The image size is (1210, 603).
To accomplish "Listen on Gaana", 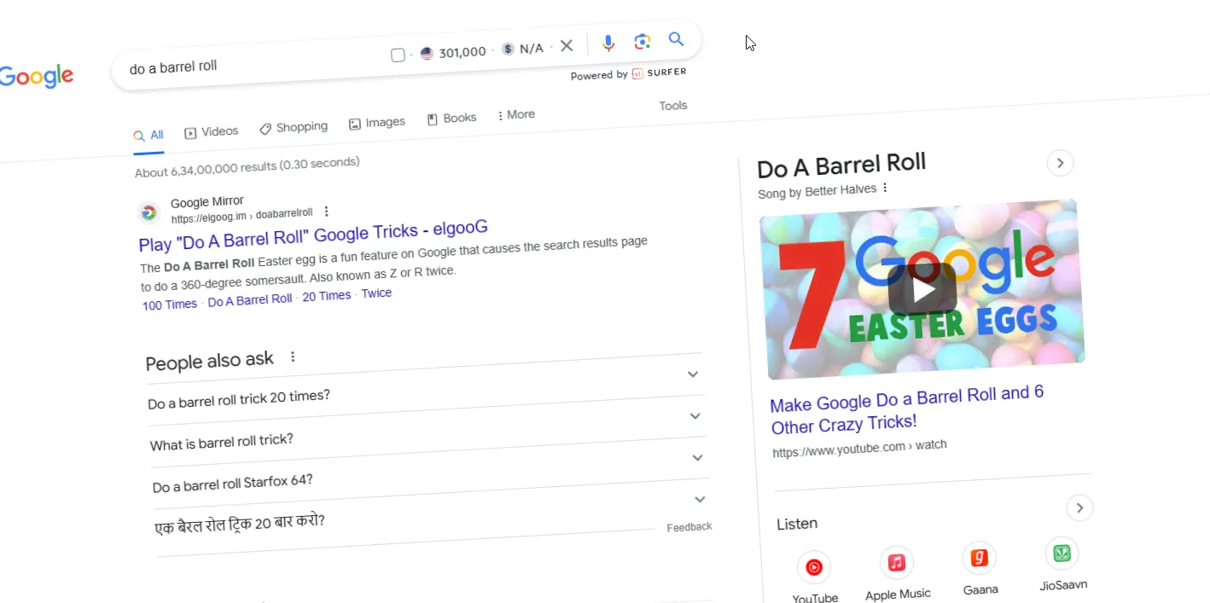I will click(x=980, y=568).
